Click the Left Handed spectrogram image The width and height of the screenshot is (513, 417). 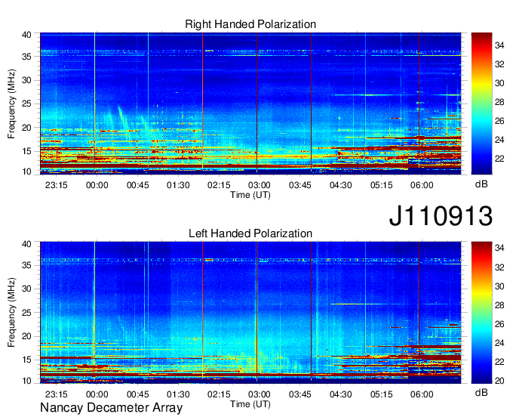pos(250,313)
